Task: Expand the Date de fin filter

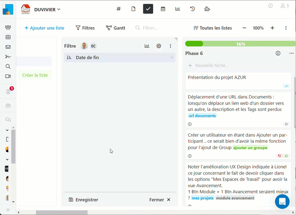Action: pos(172,58)
